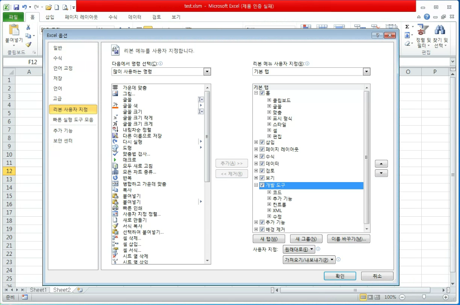Uncheck the 보기 tab checkbox
Screen dimensions: 460x305
click(x=262, y=178)
